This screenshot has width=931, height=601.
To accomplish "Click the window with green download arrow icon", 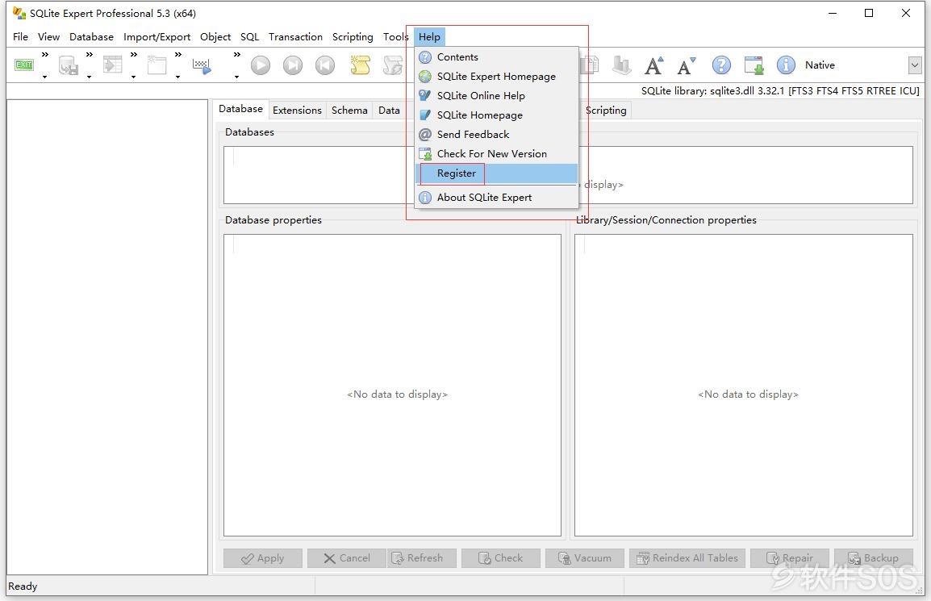I will 754,65.
